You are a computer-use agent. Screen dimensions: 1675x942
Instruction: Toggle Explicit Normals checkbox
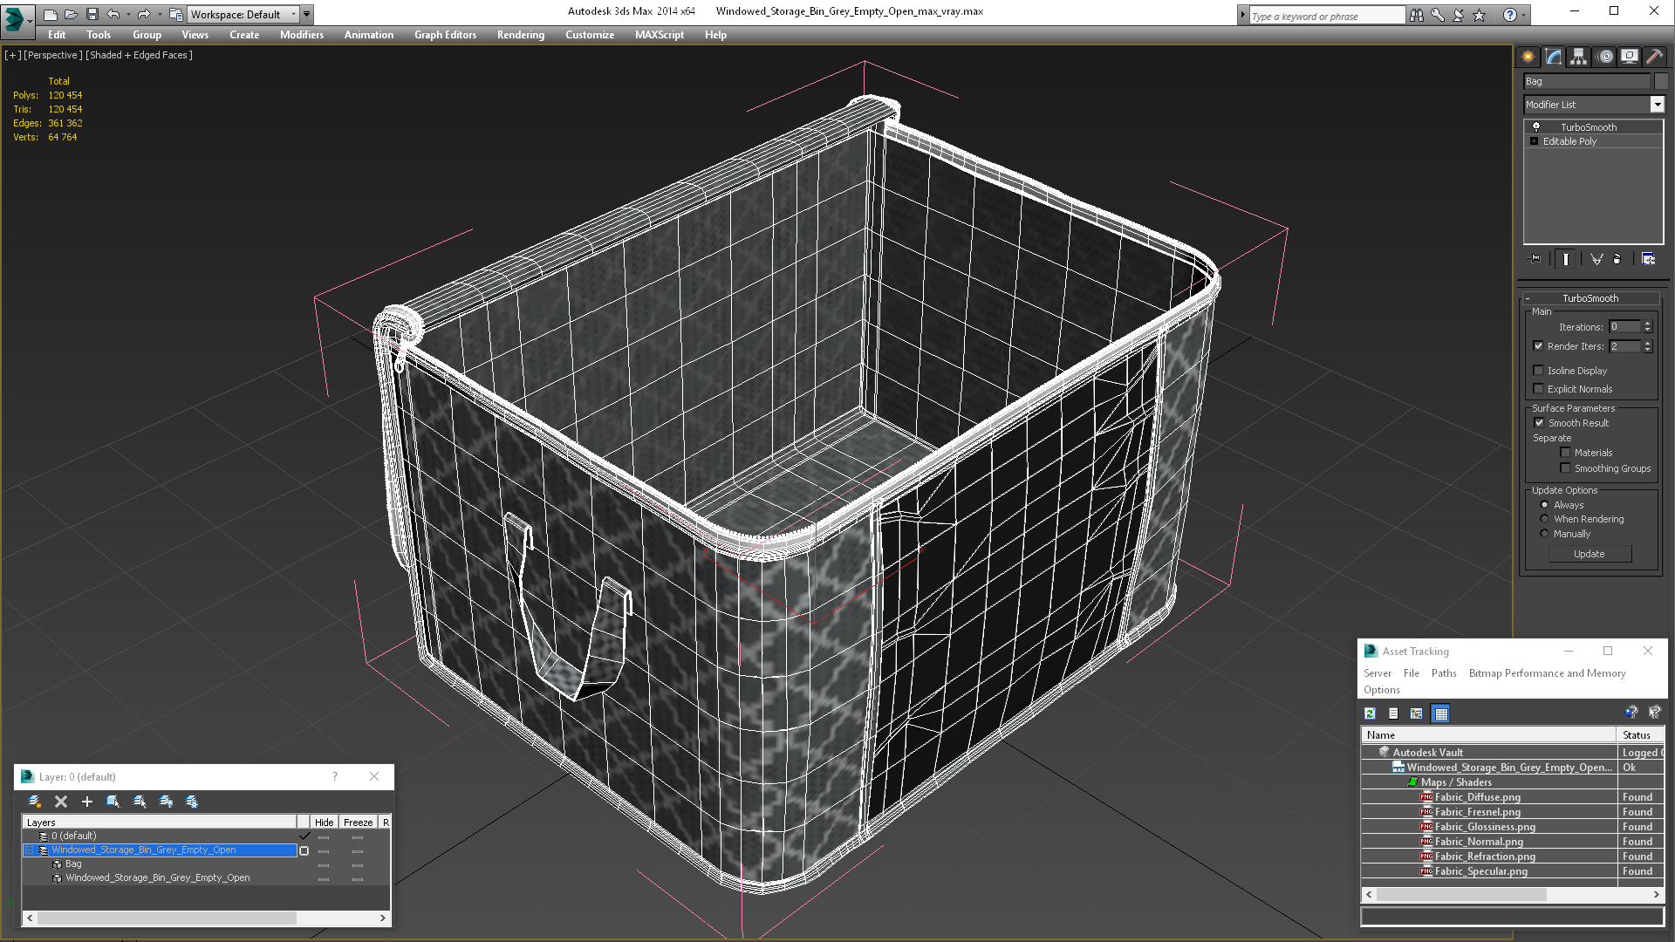tap(1539, 389)
